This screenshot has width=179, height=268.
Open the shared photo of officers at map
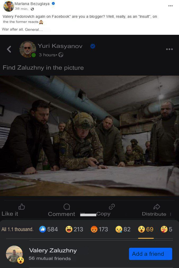coord(89,135)
